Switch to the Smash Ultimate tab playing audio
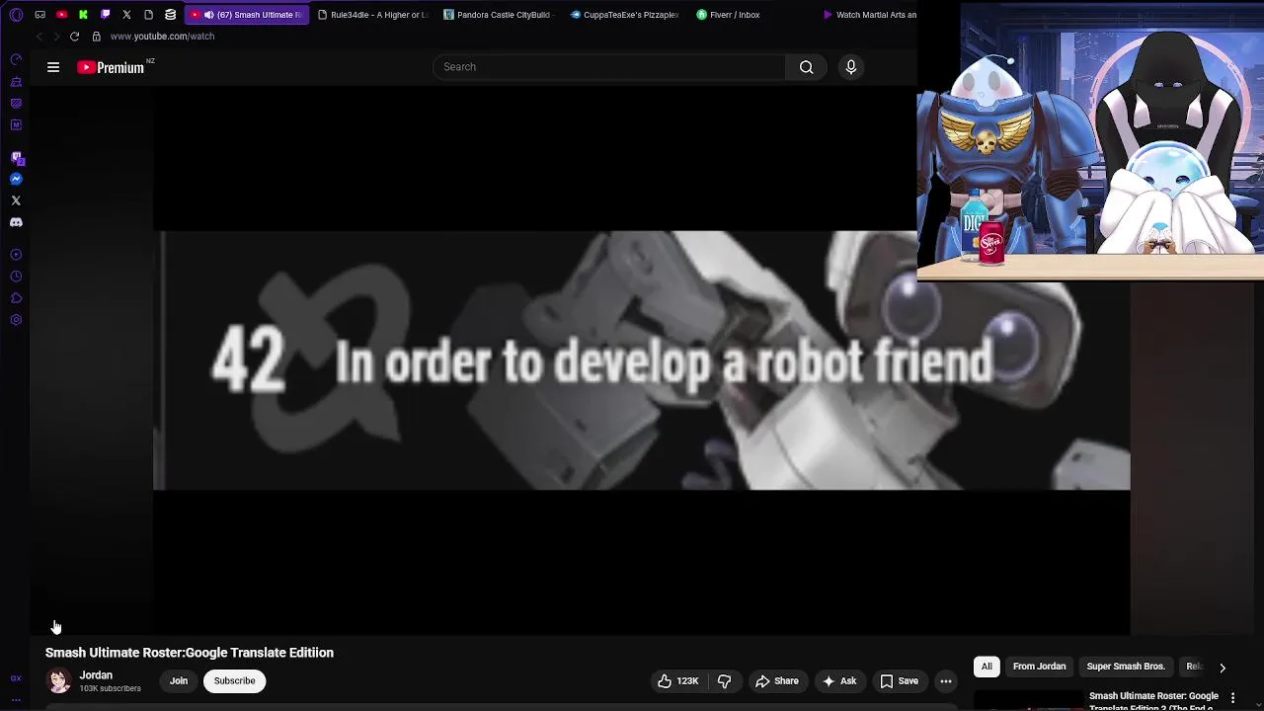 click(x=247, y=15)
